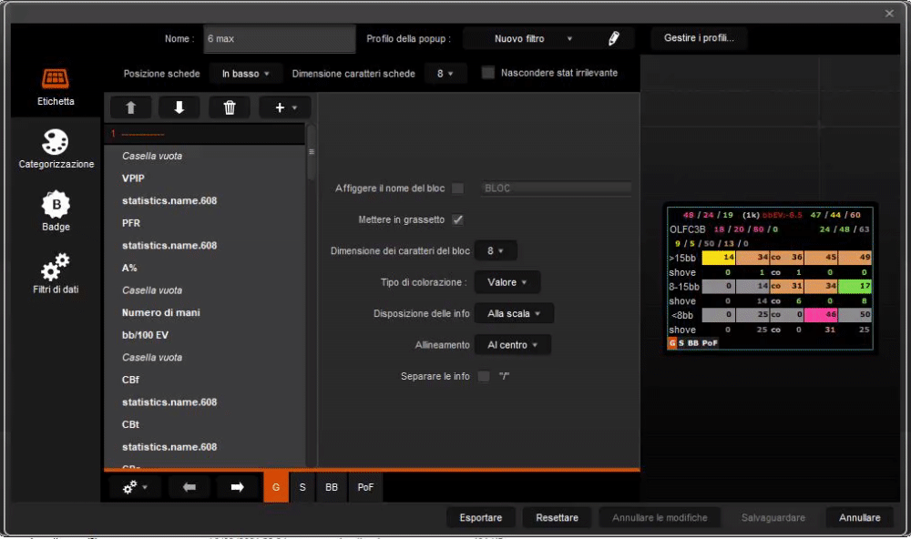Open Dimensione caratteri schede dropdown
Viewport: 911px width, 539px height.
[445, 74]
